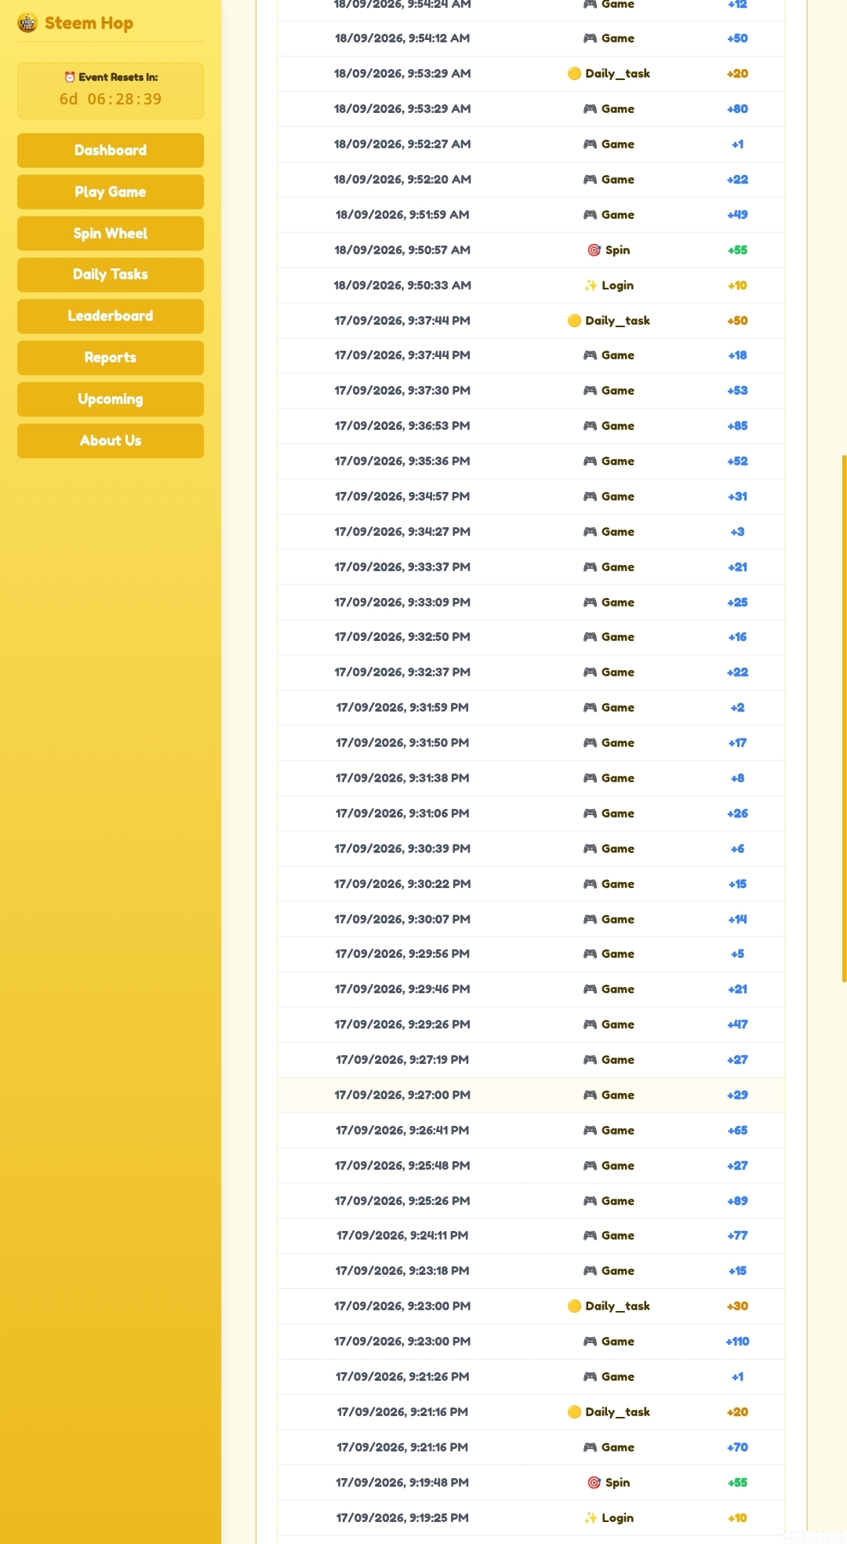Open the About Us page
Image resolution: width=847 pixels, height=1544 pixels.
pos(111,441)
